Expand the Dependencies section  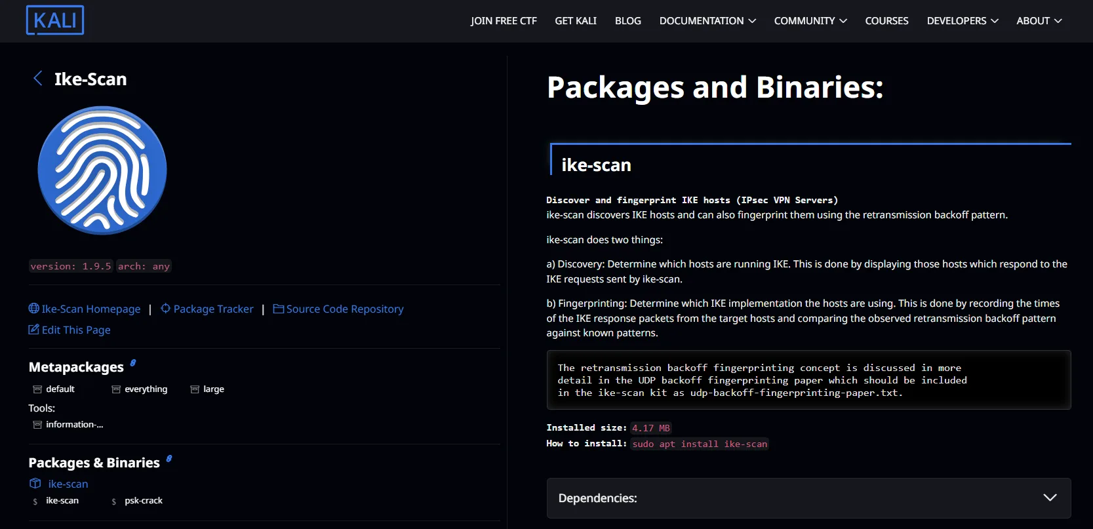(808, 498)
